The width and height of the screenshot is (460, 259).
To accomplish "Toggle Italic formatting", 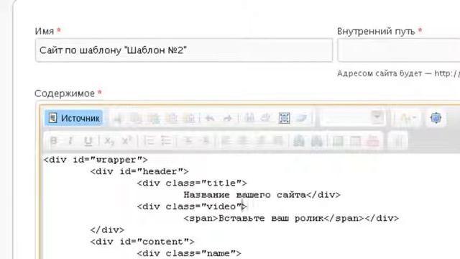I will [x=70, y=141].
